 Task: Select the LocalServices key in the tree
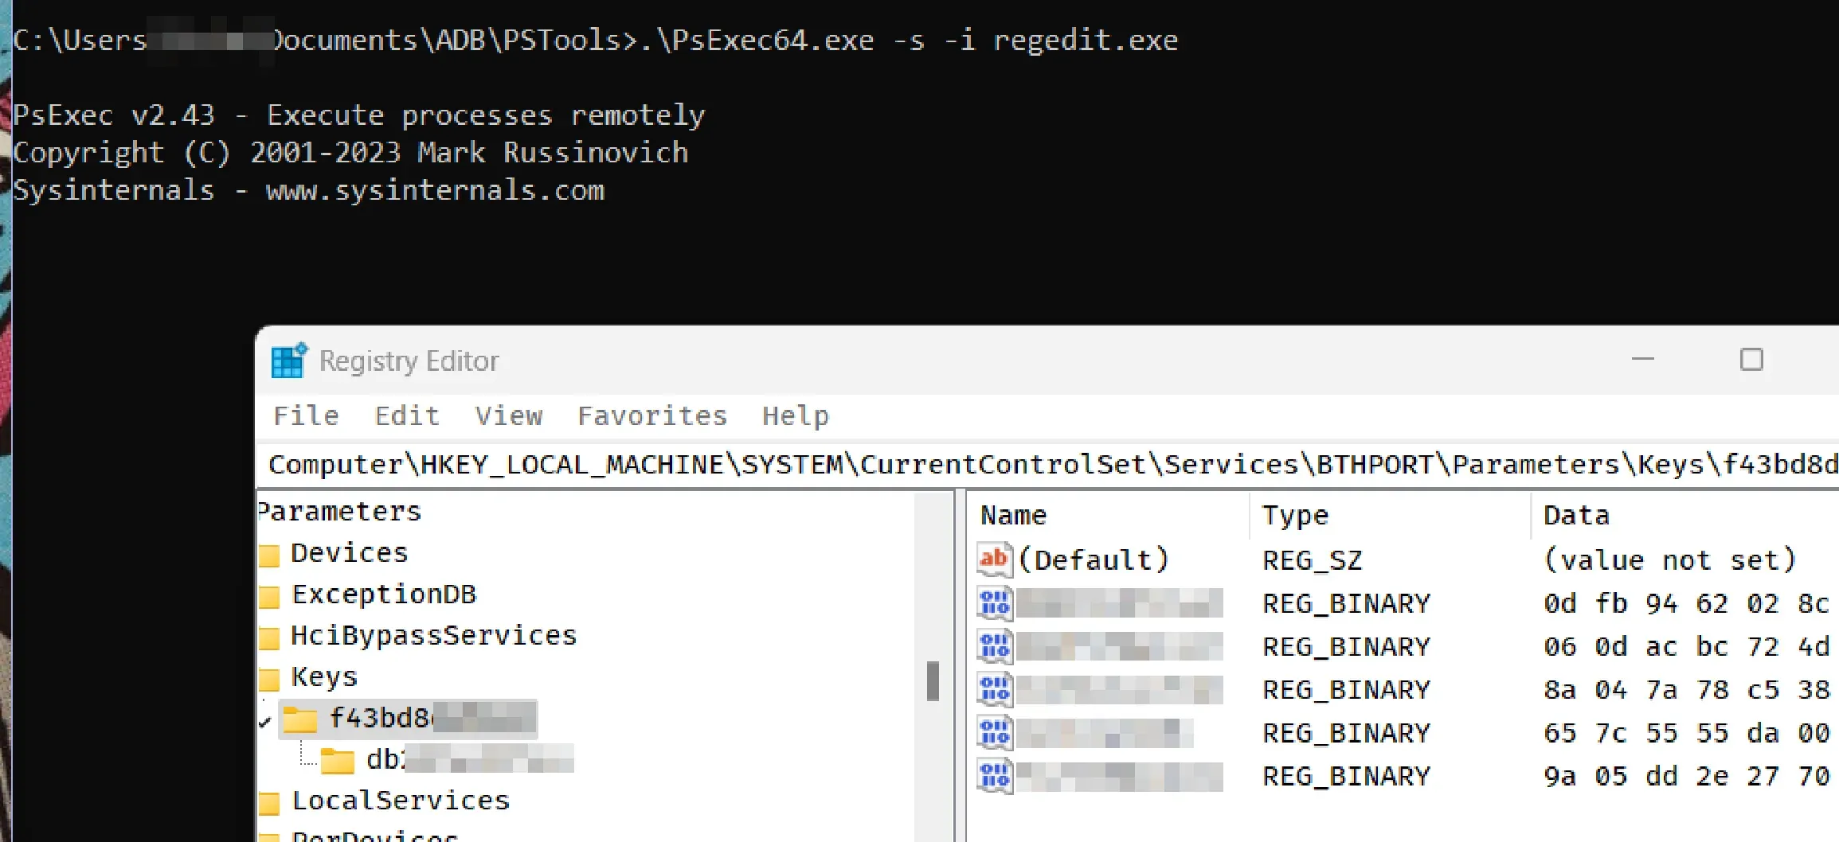[401, 801]
